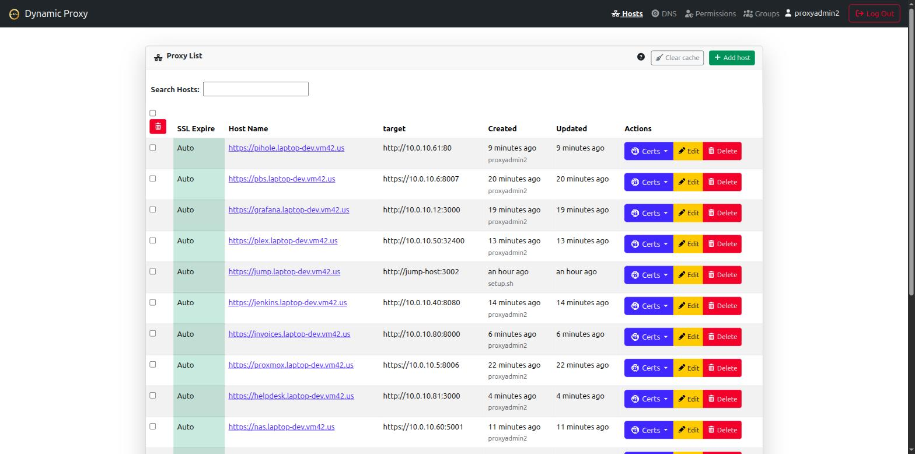Delete the jump host entry

[x=722, y=275]
